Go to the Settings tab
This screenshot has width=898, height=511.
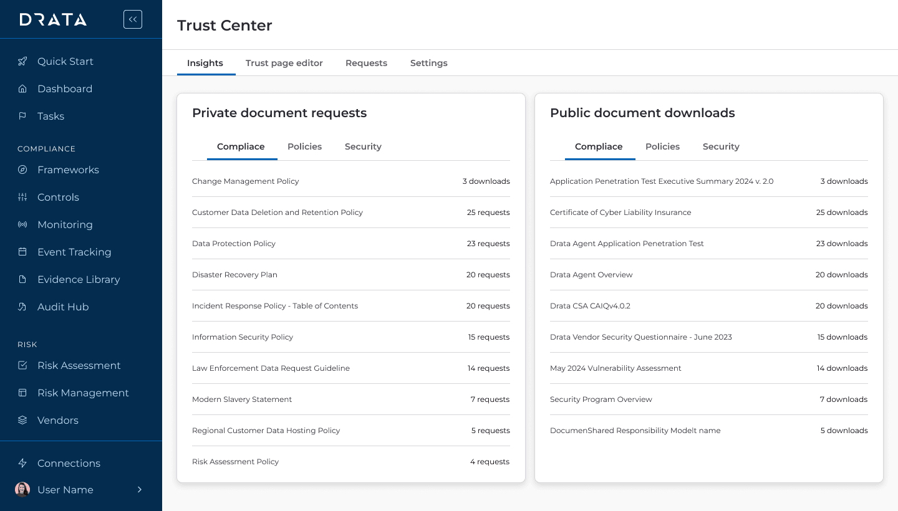point(428,63)
